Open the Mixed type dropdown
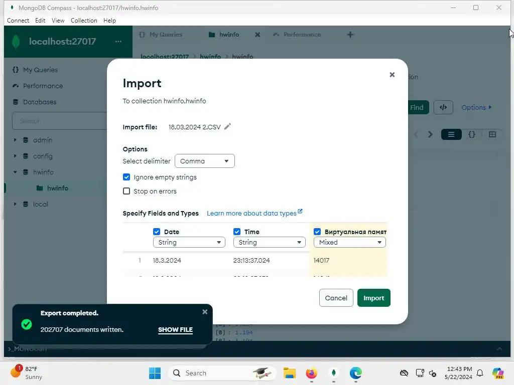Viewport: 514px width, 385px height. 350,242
